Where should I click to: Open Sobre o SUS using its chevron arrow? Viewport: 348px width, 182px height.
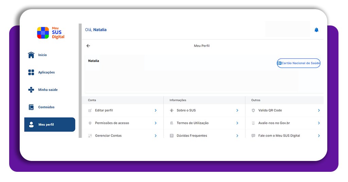237,110
